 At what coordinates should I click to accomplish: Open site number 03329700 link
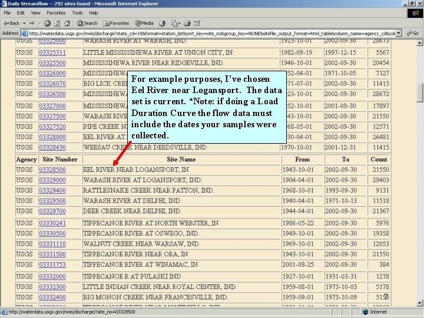tap(52, 211)
